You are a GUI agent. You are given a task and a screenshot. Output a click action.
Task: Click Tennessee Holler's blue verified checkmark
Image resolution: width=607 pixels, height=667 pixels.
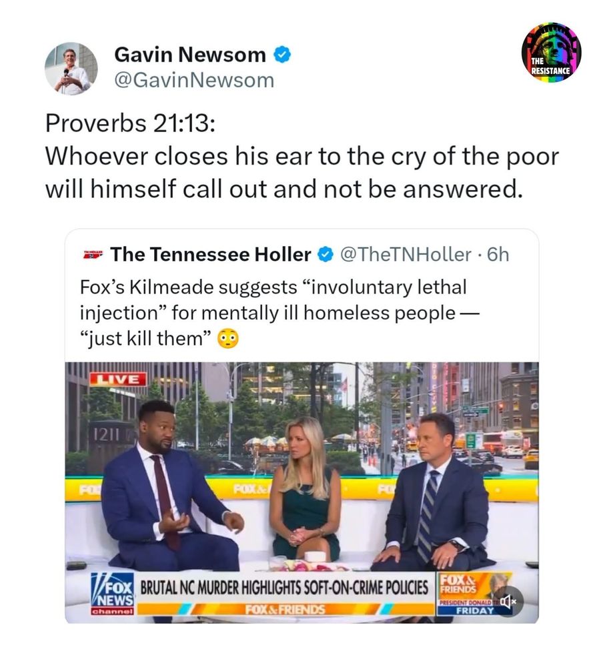(326, 254)
